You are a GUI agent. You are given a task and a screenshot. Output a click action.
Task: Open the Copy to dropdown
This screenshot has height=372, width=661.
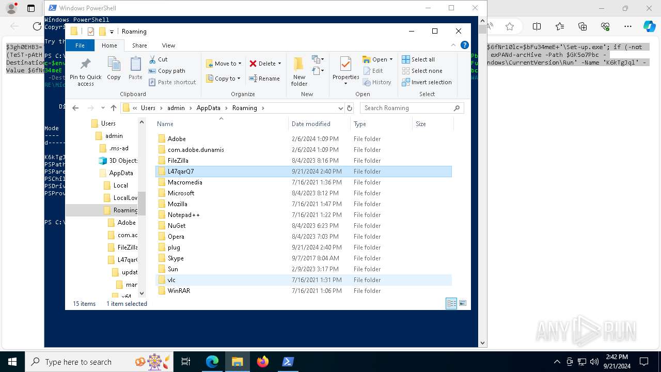pyautogui.click(x=224, y=79)
